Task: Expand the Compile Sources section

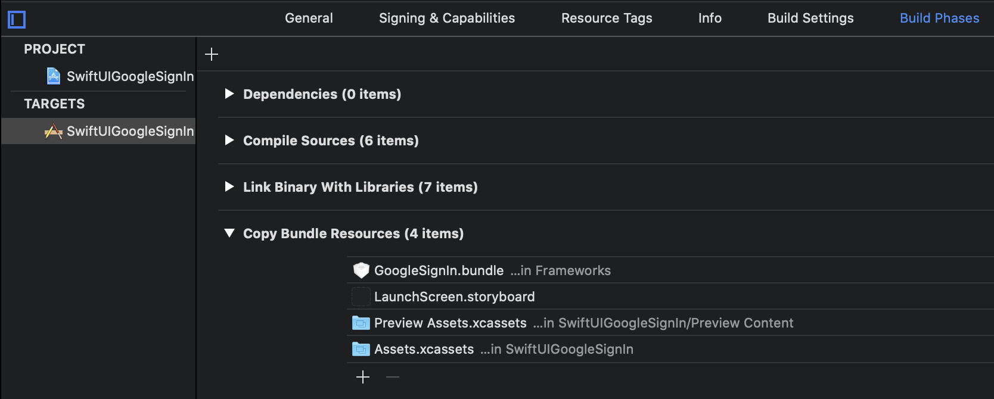Action: tap(229, 141)
